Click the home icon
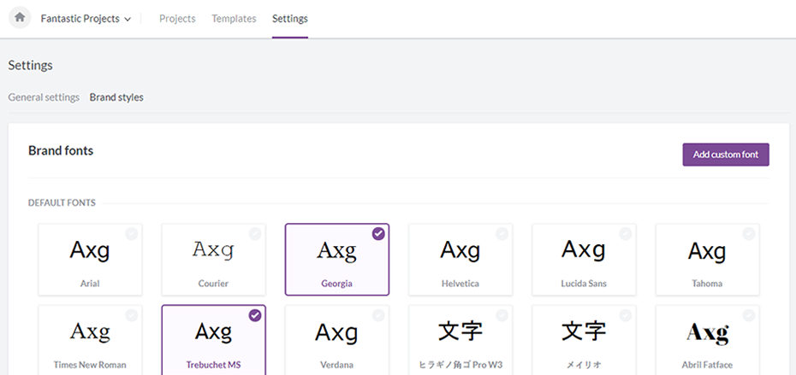 (20, 18)
